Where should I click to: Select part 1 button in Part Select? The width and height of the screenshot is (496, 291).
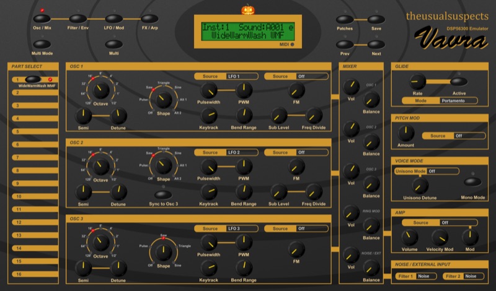tap(33, 79)
